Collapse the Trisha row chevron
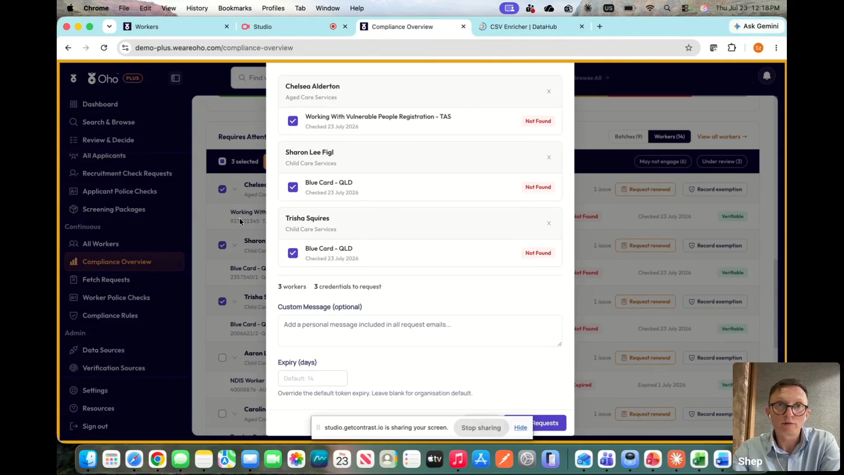844x475 pixels. coord(235,301)
